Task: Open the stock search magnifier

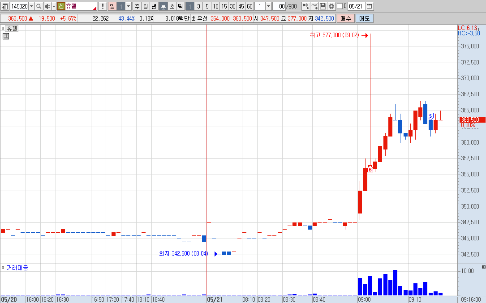Action: [x=39, y=6]
